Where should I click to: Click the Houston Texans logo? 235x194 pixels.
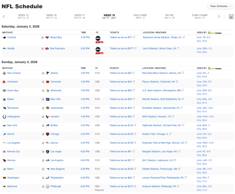click(x=48, y=117)
